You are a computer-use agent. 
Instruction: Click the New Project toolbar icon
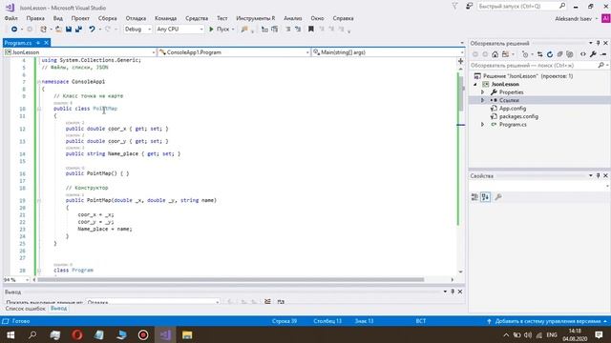pos(44,30)
